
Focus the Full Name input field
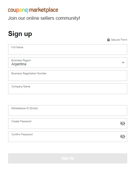(x=68, y=49)
